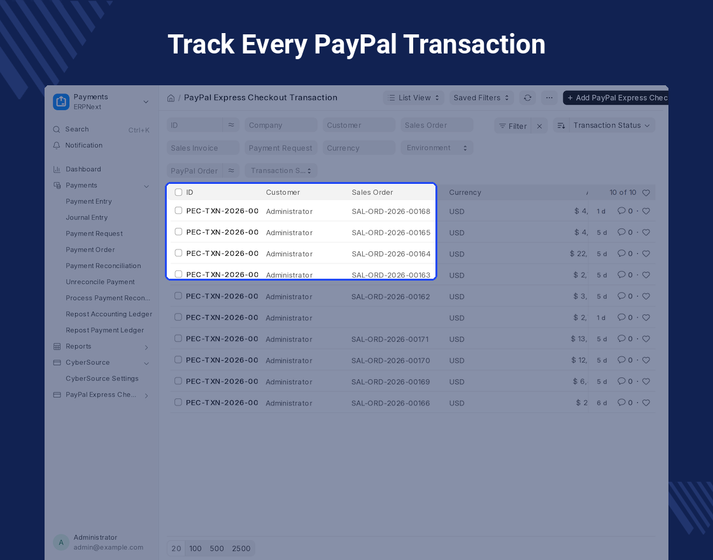Check the row with SAL-ORD-2026-00170
Viewport: 713px width, 560px height.
click(x=178, y=360)
